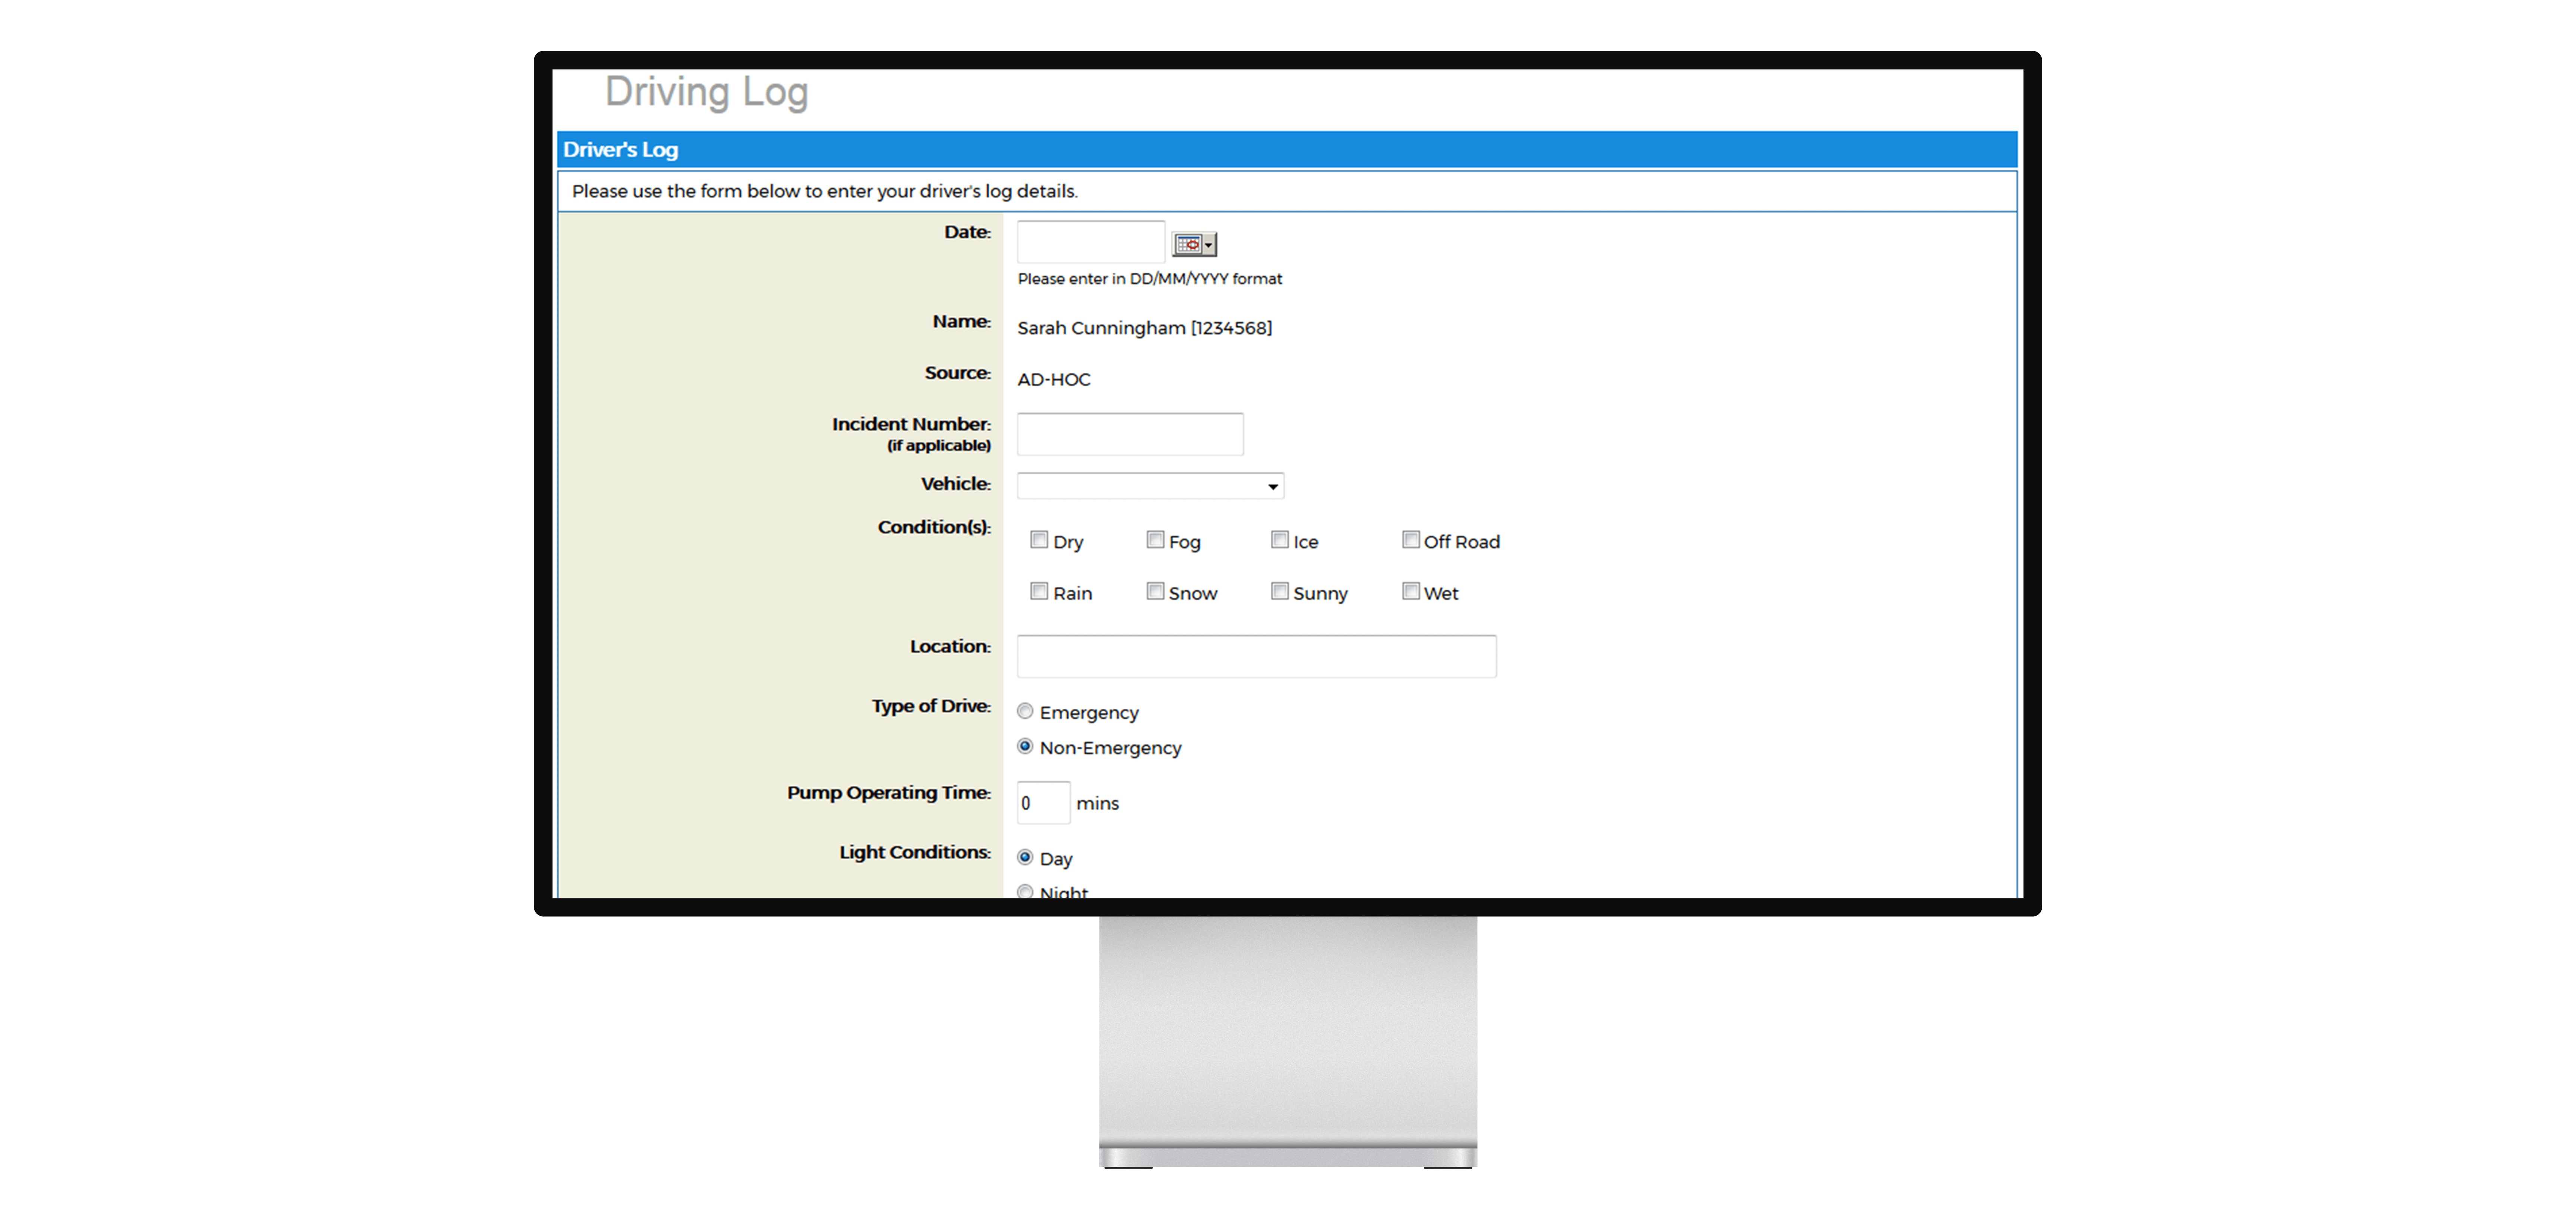Viewport: 2576px width, 1220px height.
Task: Select Day light conditions
Action: 1025,857
